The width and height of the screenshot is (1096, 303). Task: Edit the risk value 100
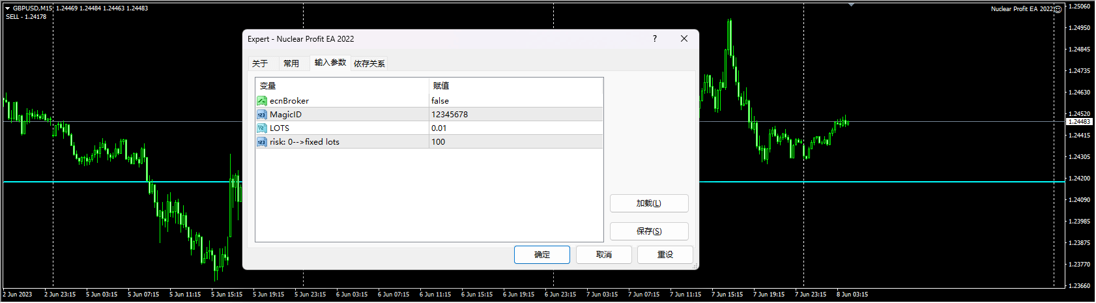(516, 142)
